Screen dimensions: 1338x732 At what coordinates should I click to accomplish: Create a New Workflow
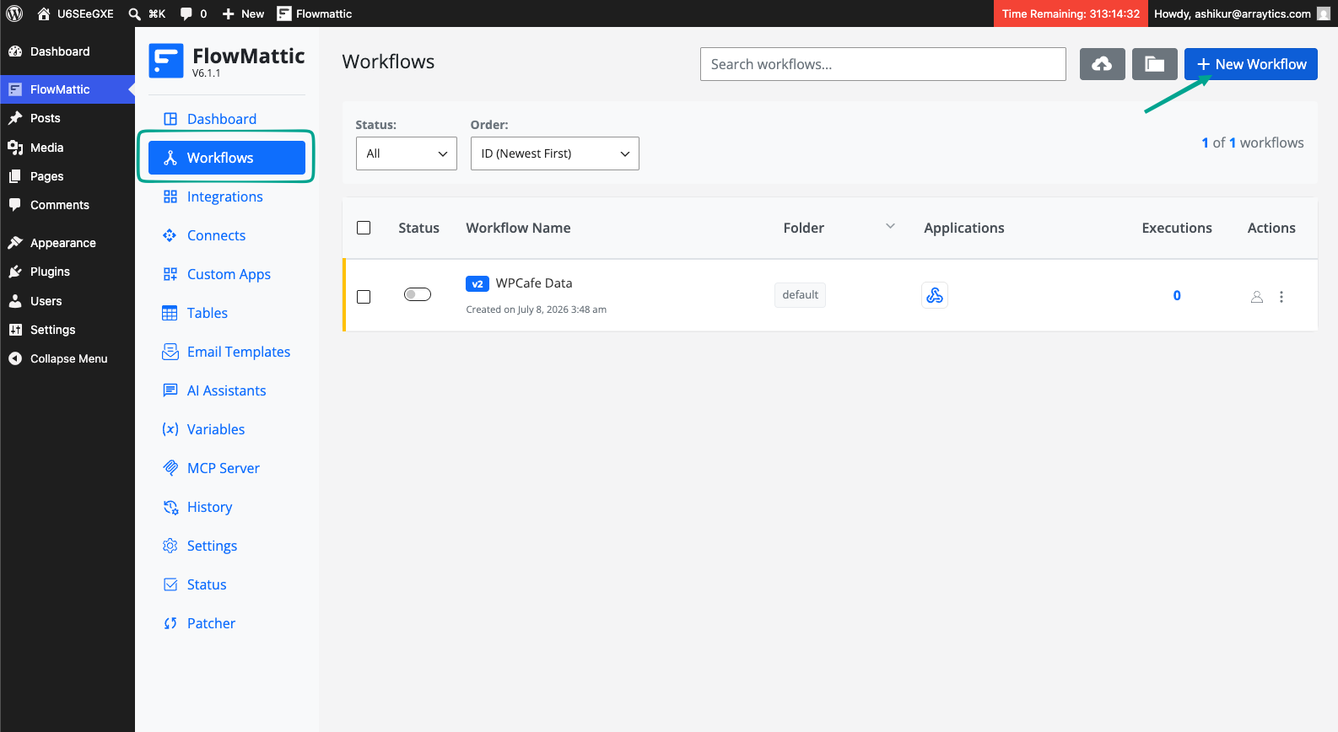(x=1251, y=64)
